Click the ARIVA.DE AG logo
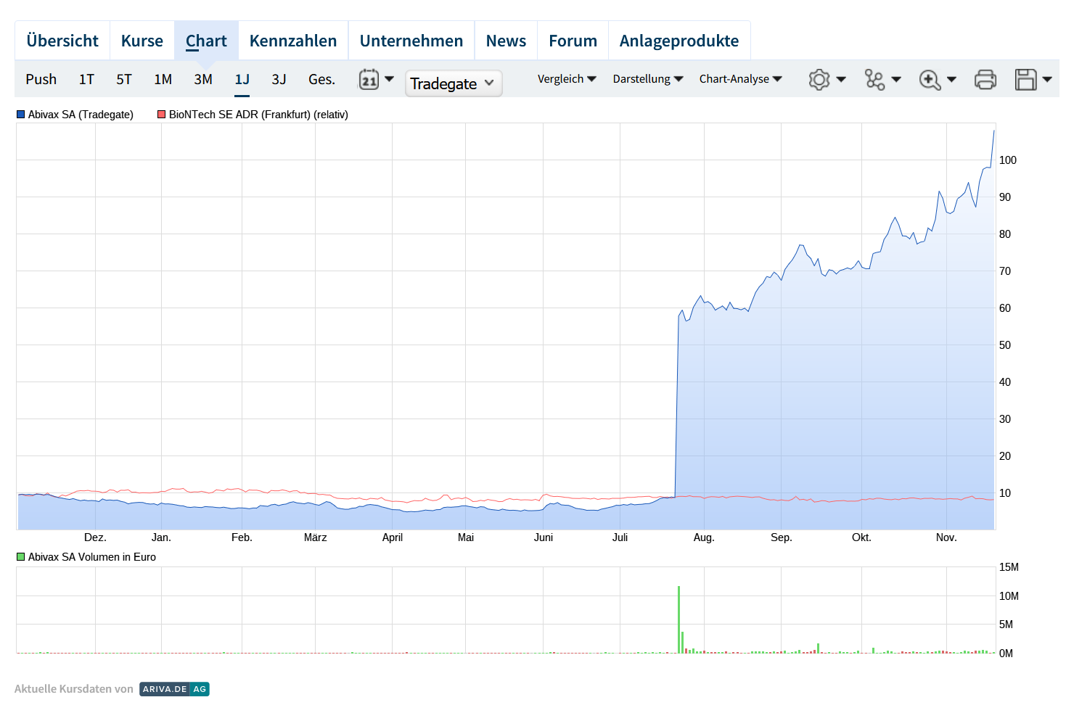This screenshot has height=713, width=1066. [x=174, y=689]
